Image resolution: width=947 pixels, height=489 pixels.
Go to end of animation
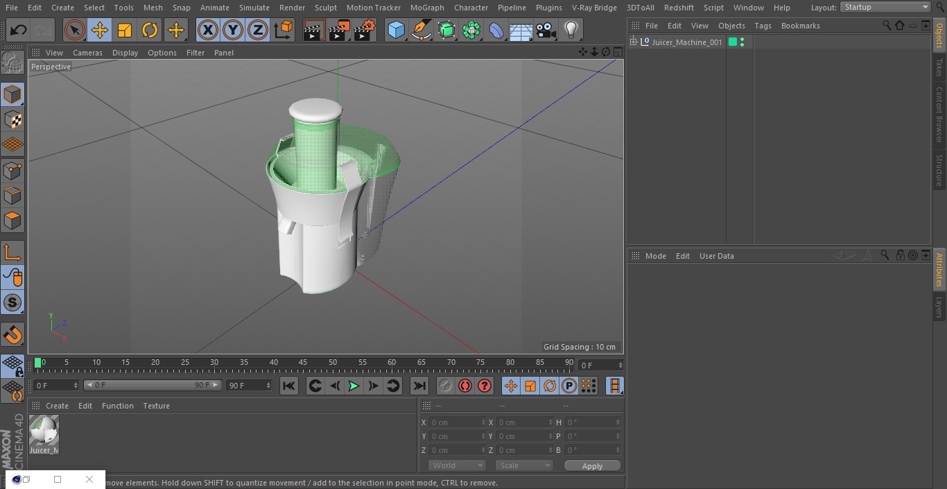click(x=419, y=386)
